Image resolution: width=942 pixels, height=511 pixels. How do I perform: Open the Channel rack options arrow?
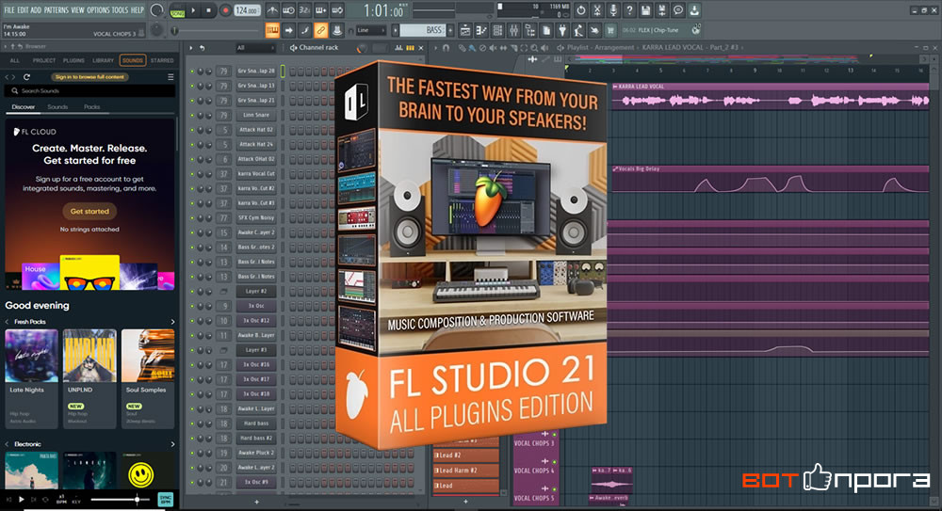tap(191, 47)
